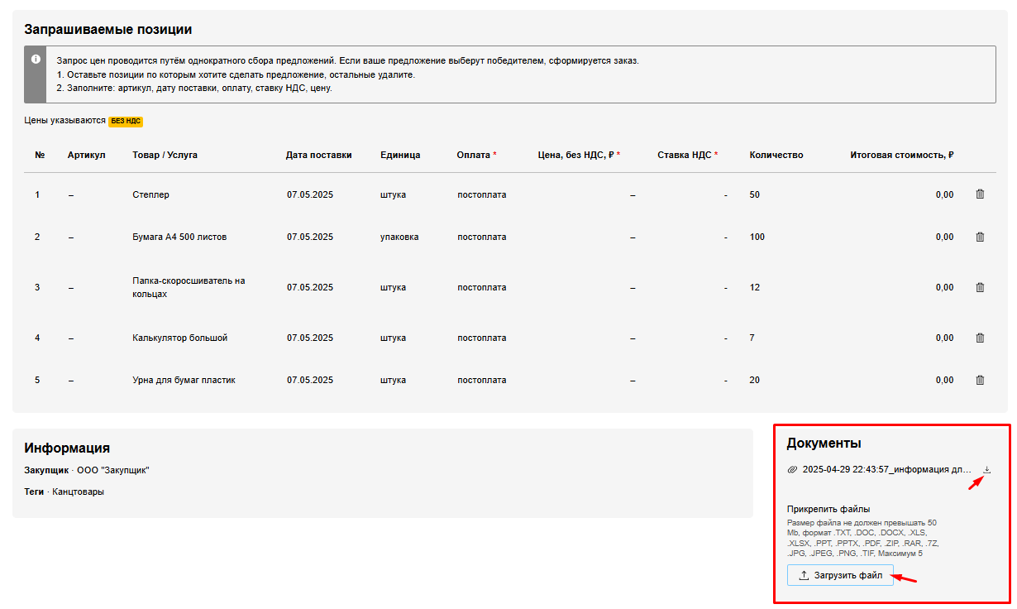Click the info icon in the notice banner
This screenshot has height=609, width=1017.
click(x=36, y=60)
